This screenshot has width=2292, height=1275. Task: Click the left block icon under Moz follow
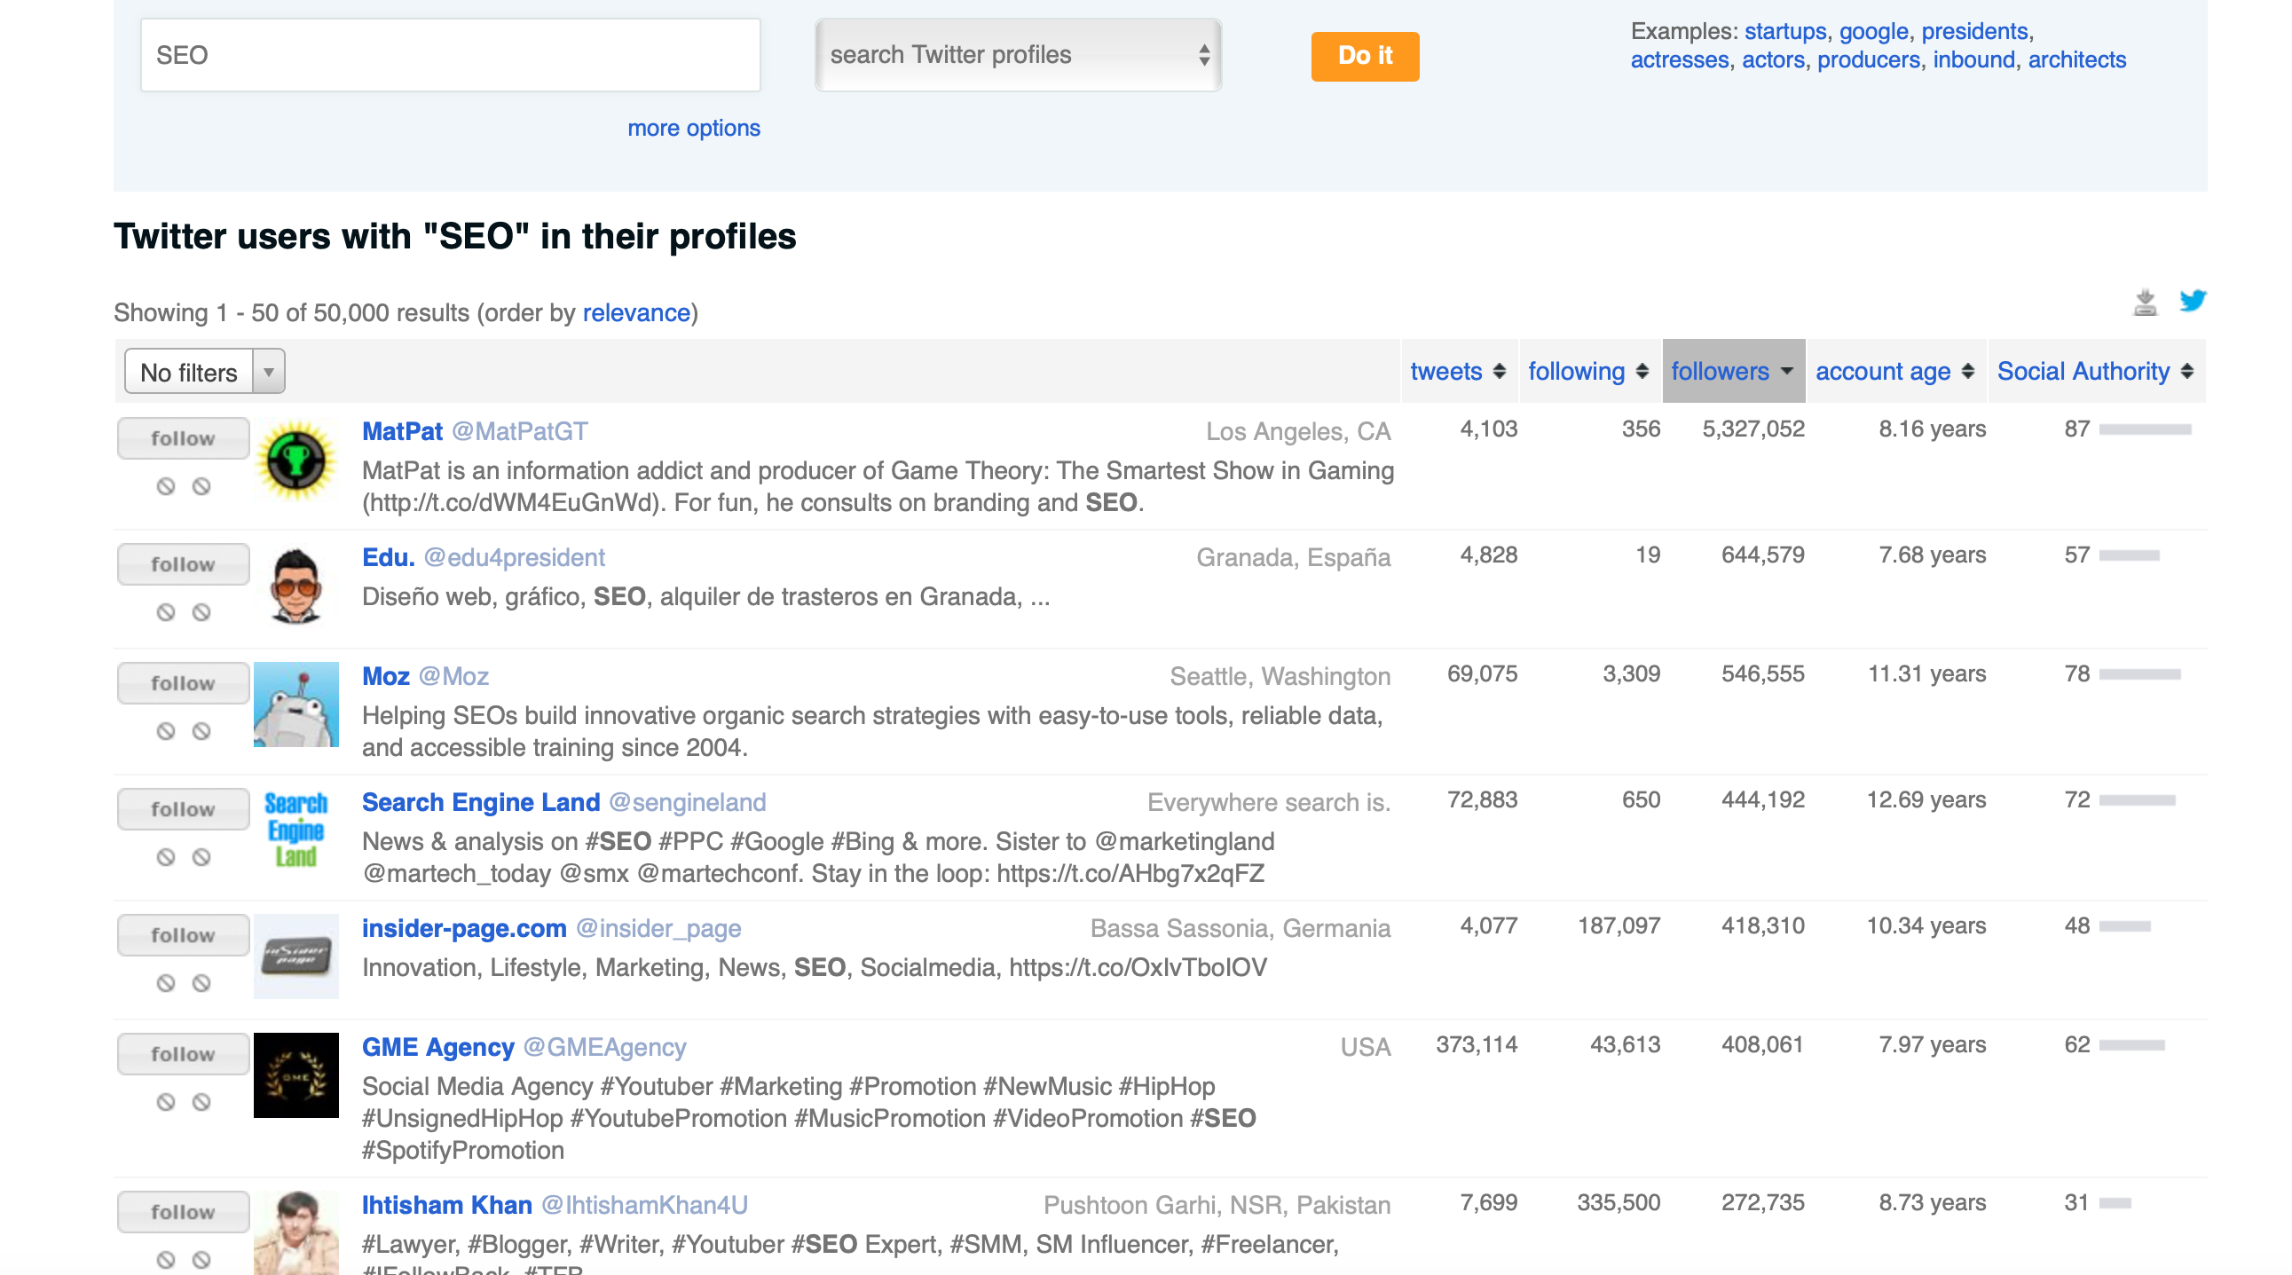click(166, 731)
